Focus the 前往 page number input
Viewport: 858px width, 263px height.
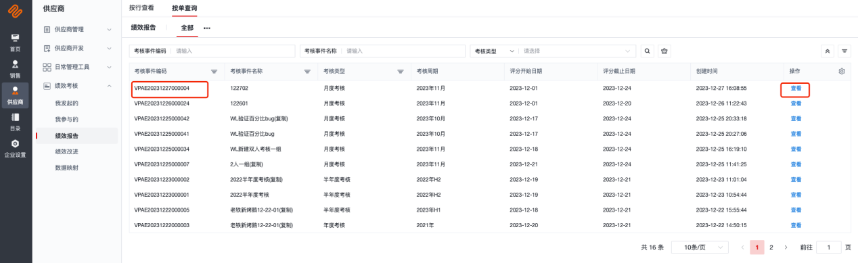tap(829, 247)
